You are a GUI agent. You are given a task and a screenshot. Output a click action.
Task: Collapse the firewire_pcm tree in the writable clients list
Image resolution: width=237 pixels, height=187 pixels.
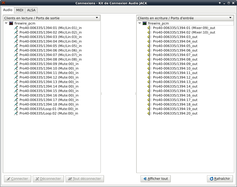coord(140,23)
